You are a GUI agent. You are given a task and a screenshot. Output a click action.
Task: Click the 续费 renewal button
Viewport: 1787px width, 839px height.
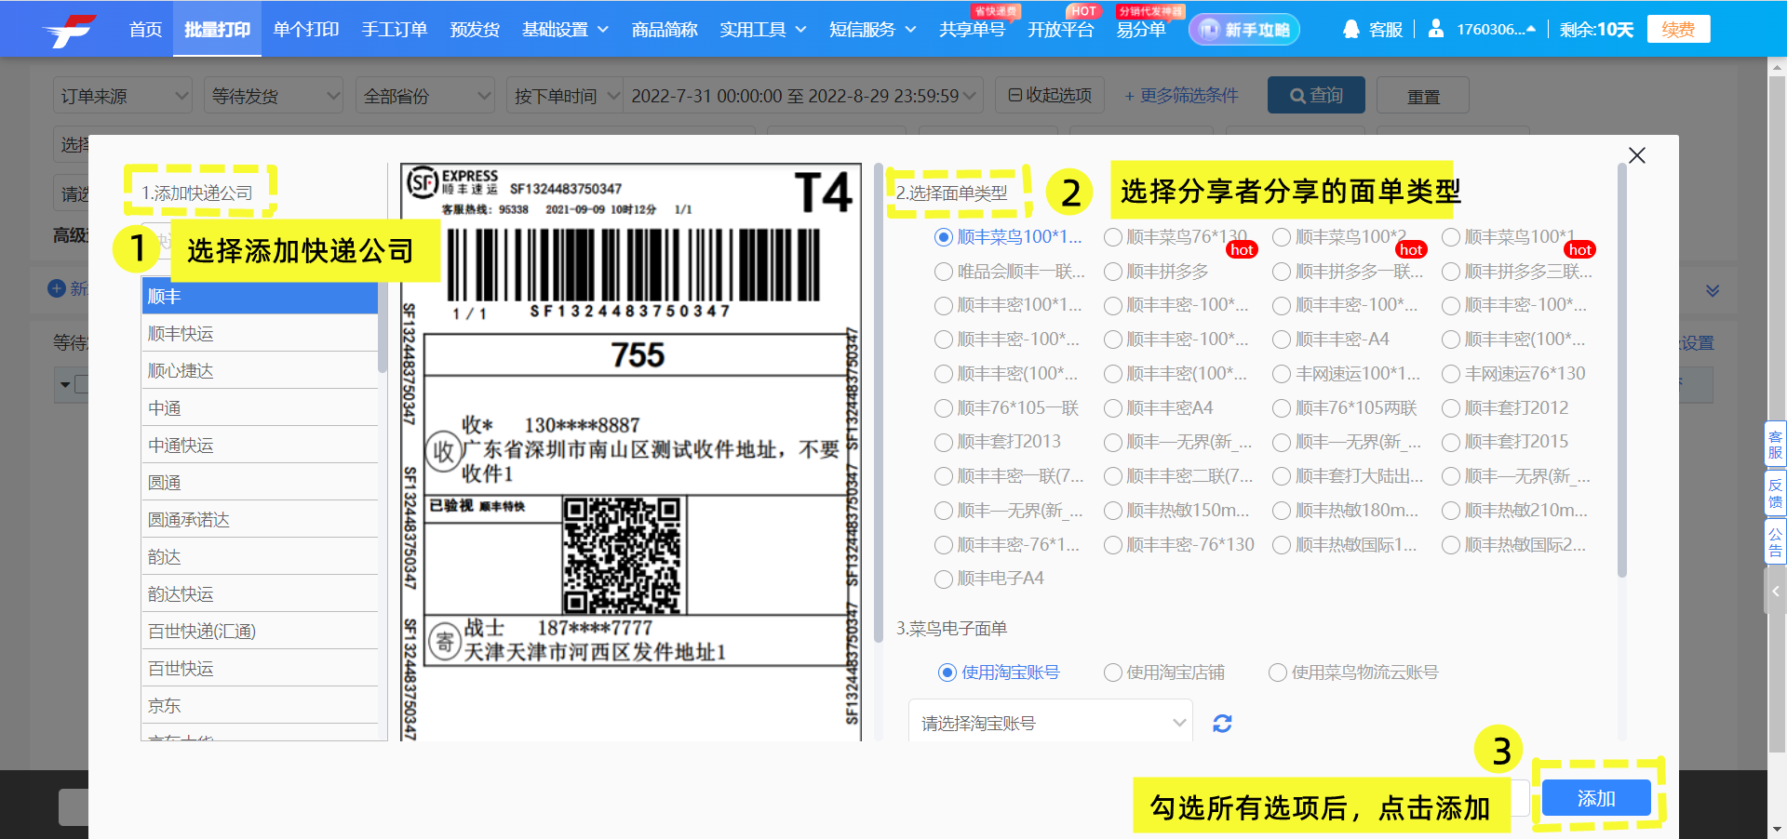1678,29
